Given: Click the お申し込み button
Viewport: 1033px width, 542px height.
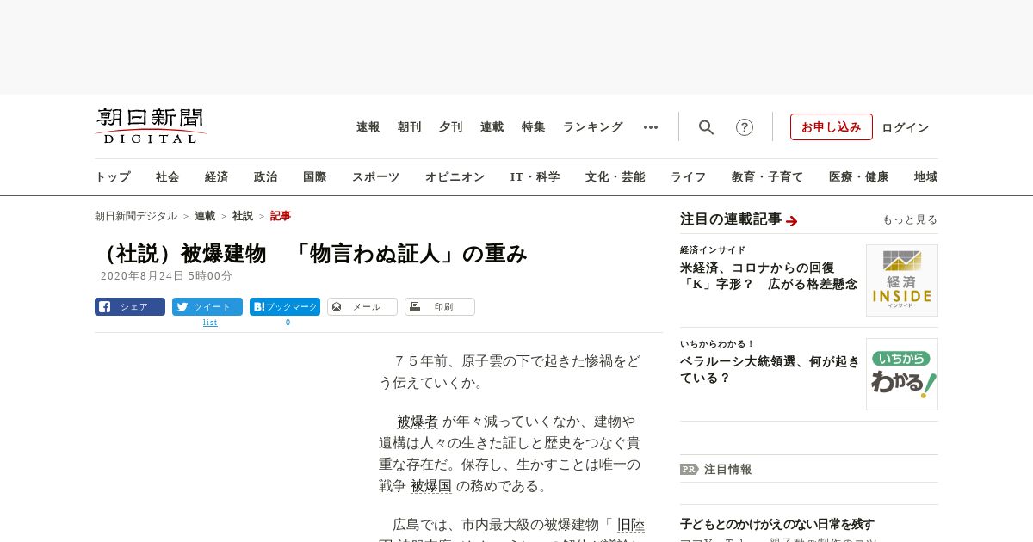Looking at the screenshot, I should 832,126.
